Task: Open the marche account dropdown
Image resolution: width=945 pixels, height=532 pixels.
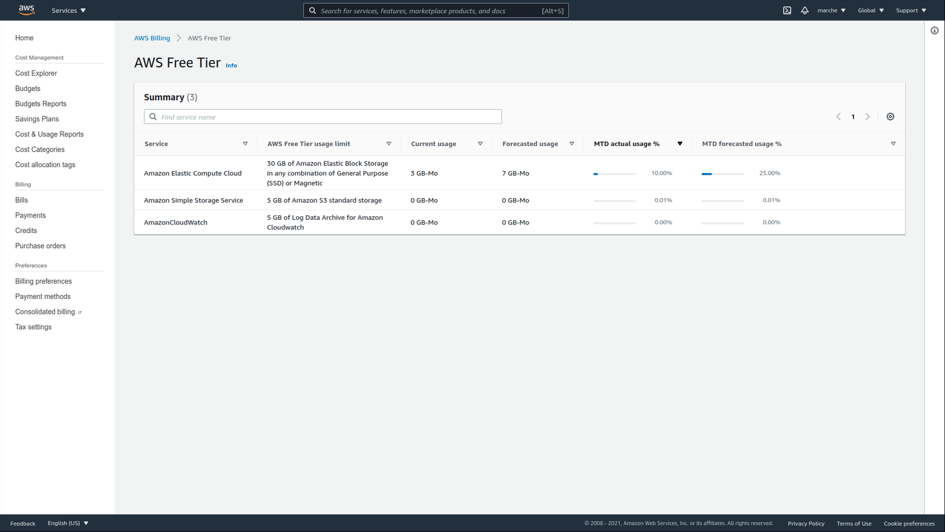Action: (x=832, y=10)
